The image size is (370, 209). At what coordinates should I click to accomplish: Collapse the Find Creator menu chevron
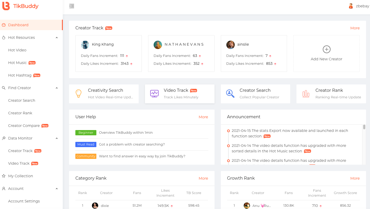(x=57, y=88)
